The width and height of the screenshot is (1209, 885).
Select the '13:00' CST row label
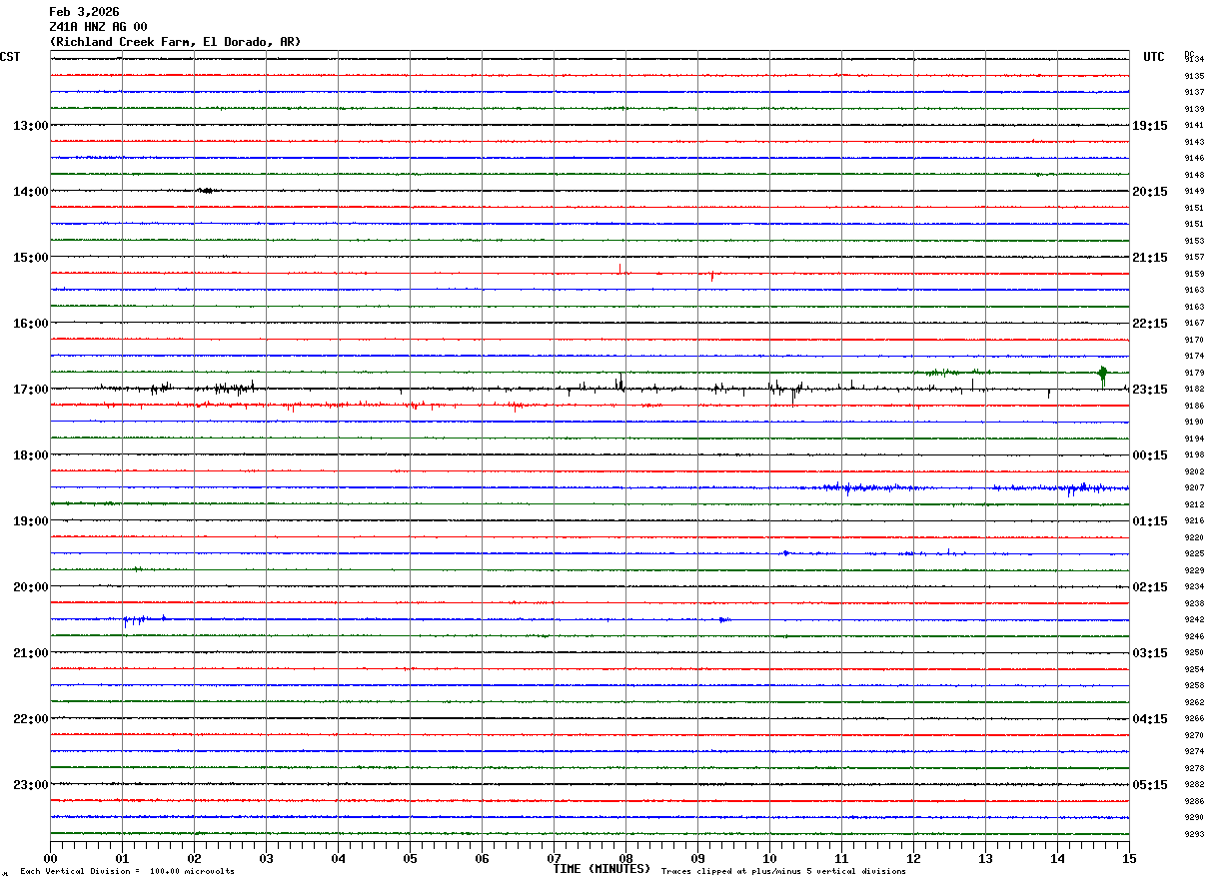coord(30,126)
